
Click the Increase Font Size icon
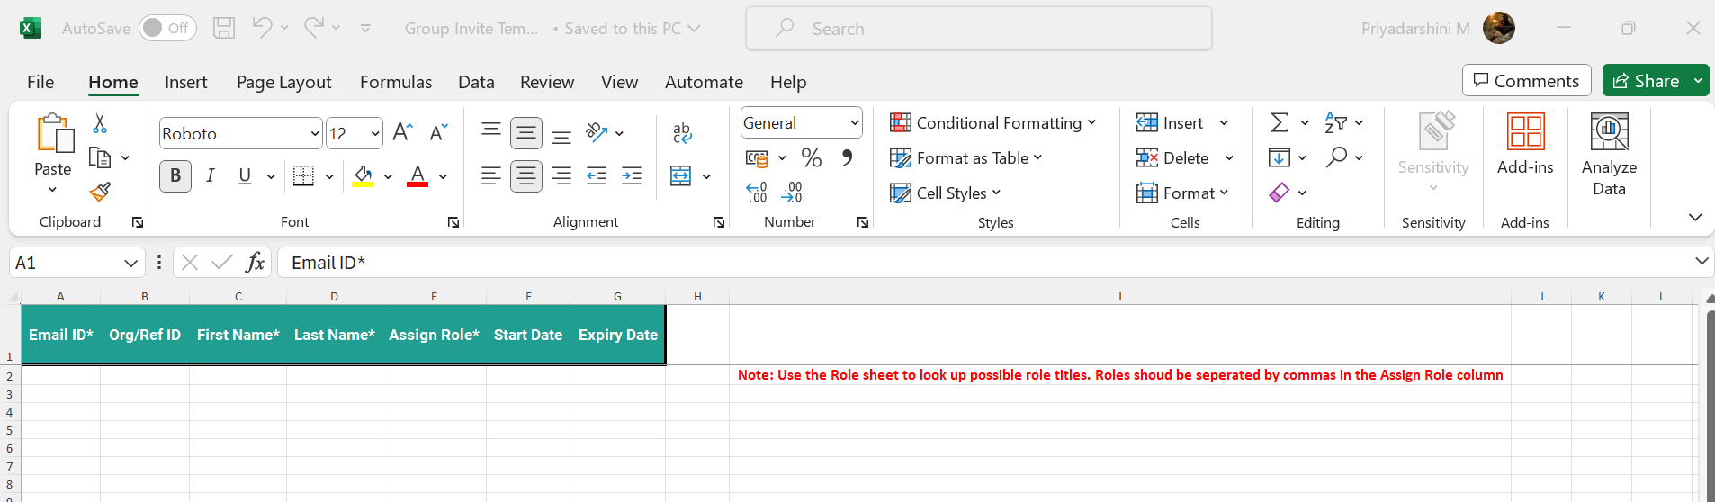tap(403, 133)
